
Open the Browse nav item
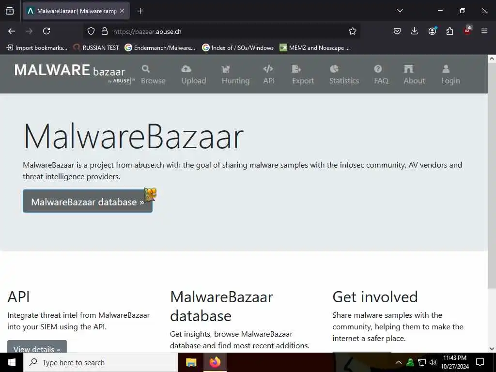153,75
